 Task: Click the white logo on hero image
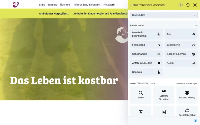point(122,35)
